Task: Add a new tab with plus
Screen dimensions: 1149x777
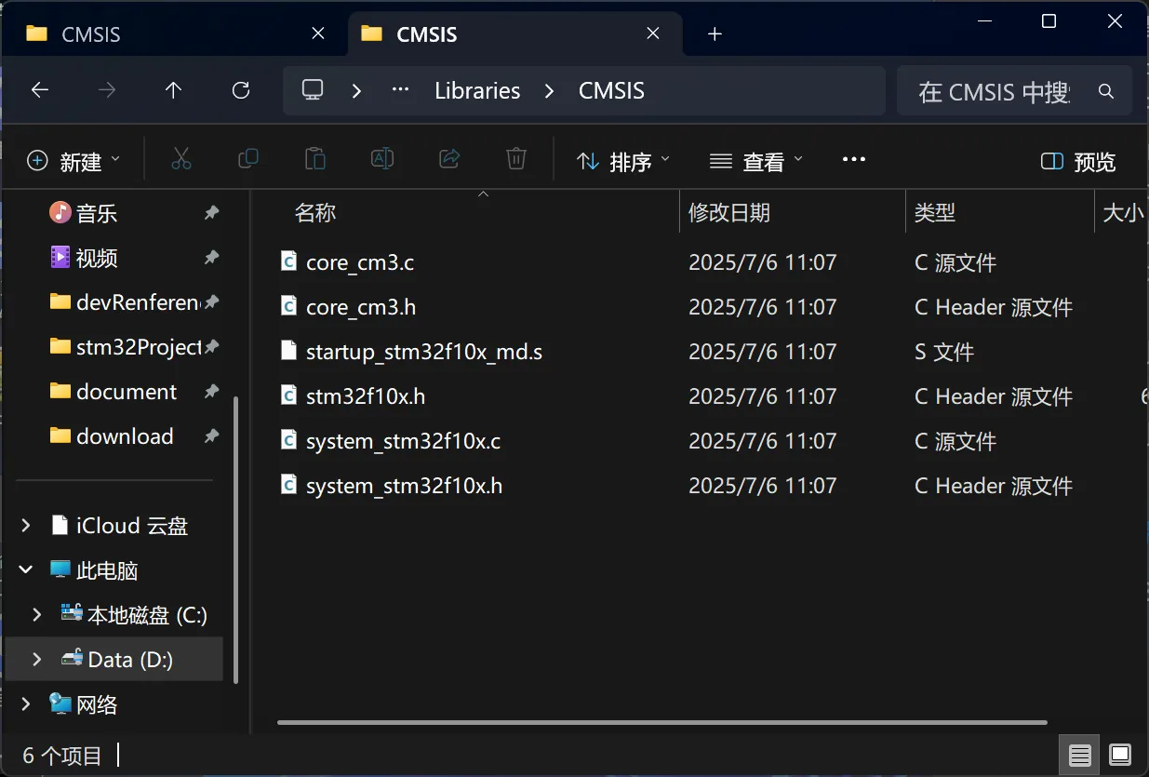Action: pyautogui.click(x=715, y=34)
